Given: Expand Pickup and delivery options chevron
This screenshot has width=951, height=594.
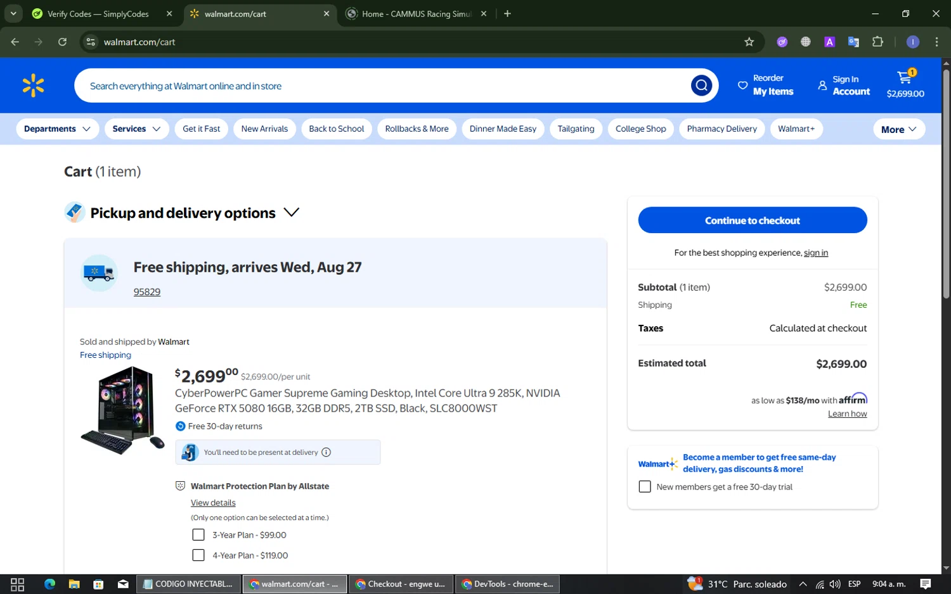Looking at the screenshot, I should pyautogui.click(x=291, y=213).
